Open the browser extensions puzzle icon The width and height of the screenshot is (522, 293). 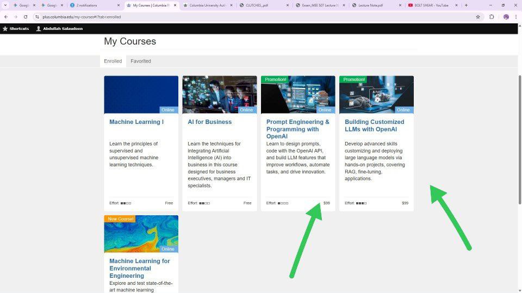point(492,17)
